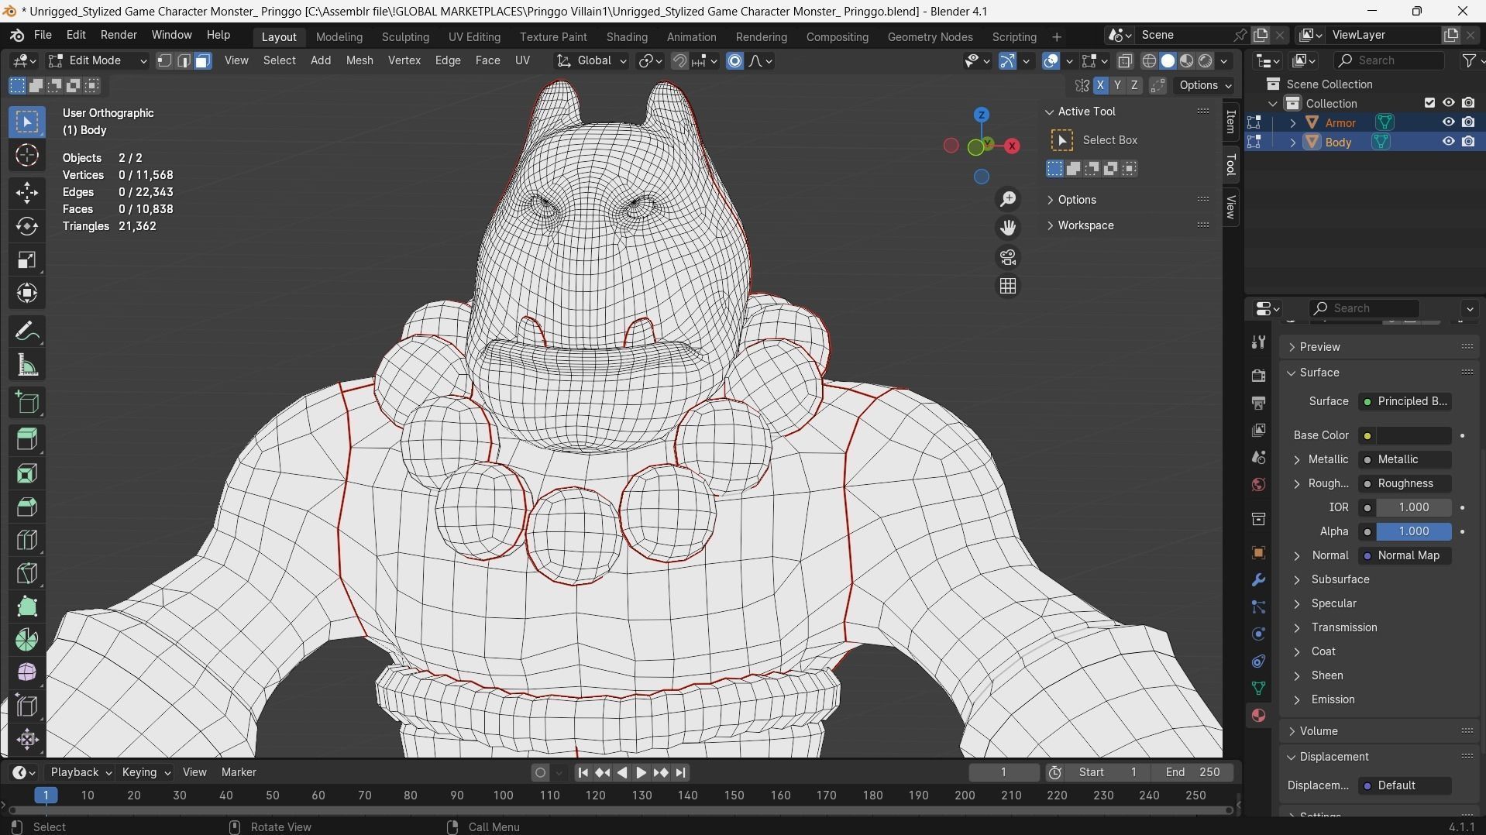1486x835 pixels.
Task: Open the Material properties tab
Action: (x=1258, y=716)
